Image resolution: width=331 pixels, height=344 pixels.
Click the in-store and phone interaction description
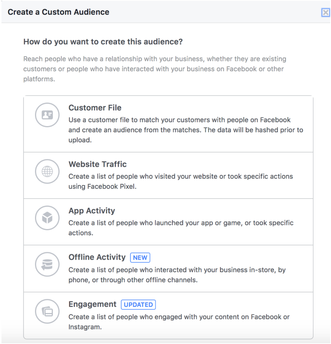(177, 275)
